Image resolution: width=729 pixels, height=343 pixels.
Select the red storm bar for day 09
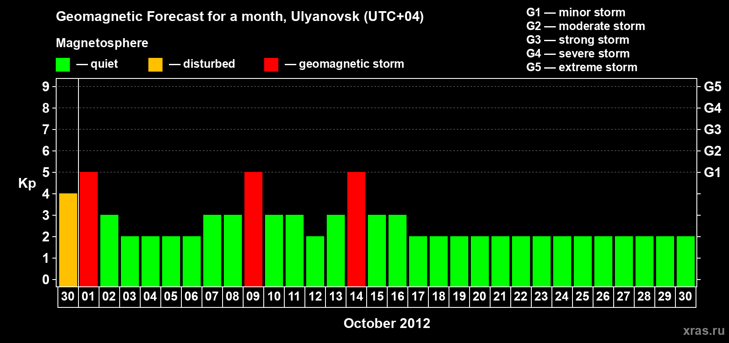click(x=253, y=229)
